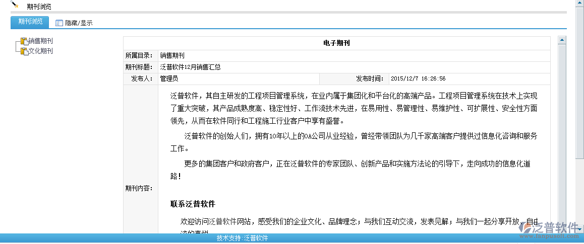Click the 发布人: label cell

click(140, 78)
